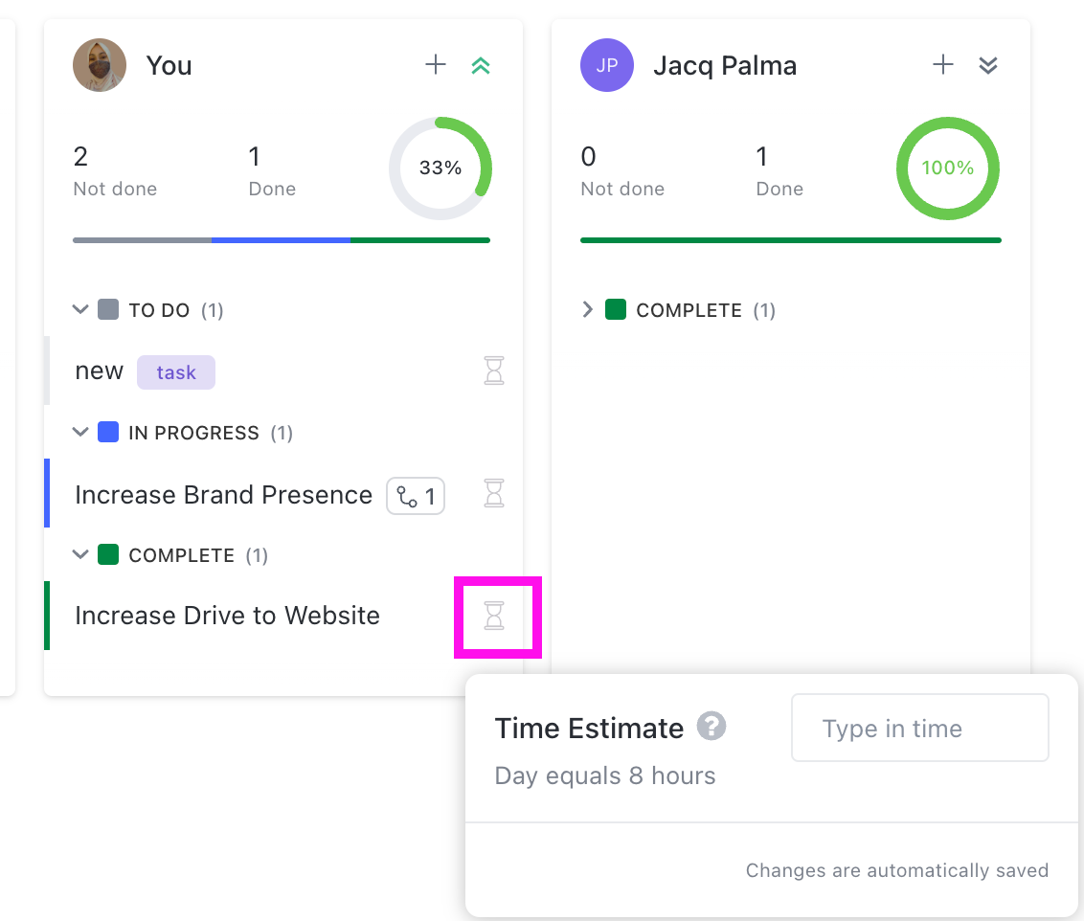The image size is (1084, 921).
Task: Click the plus icon beside Jacq Palma
Action: (943, 65)
